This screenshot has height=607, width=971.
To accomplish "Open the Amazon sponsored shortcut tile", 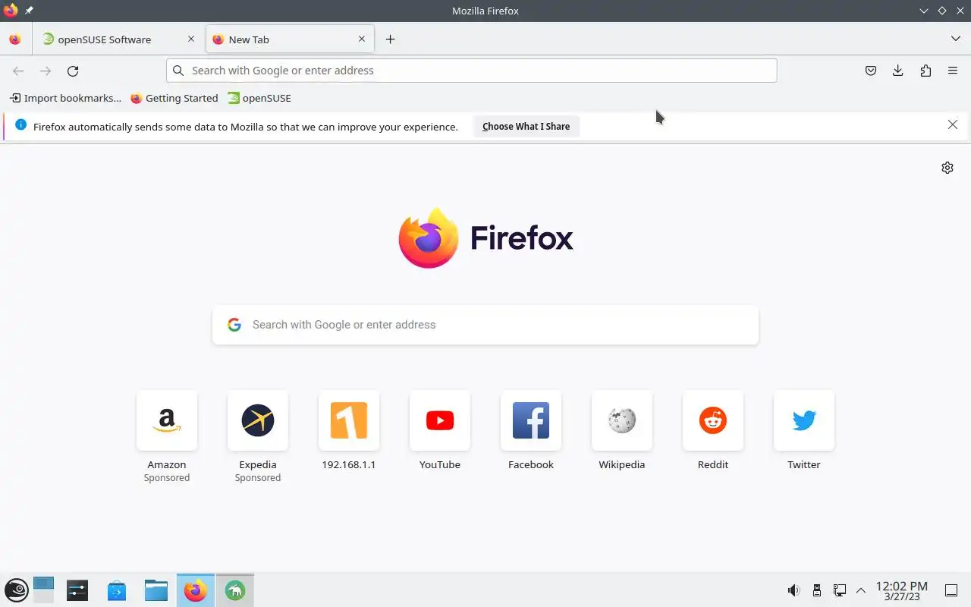I will coord(167,420).
